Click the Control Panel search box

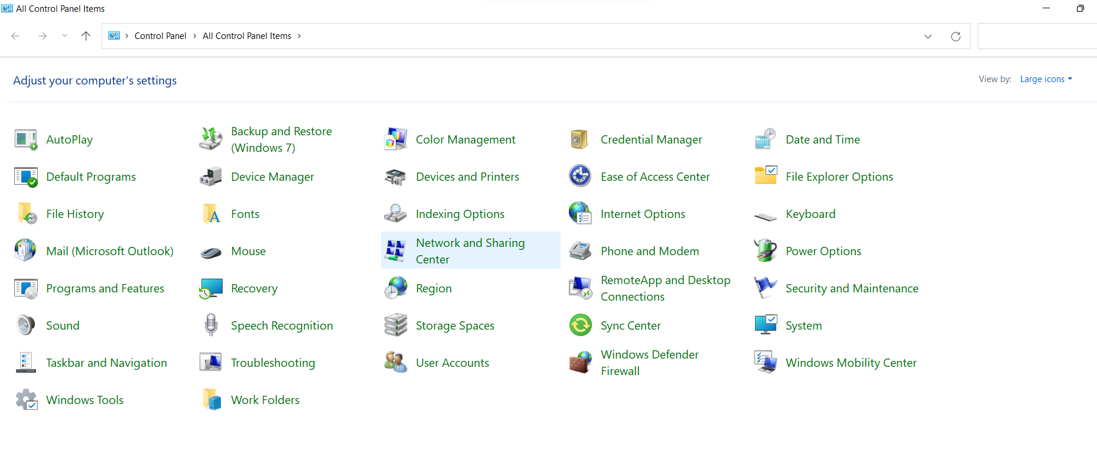1037,36
